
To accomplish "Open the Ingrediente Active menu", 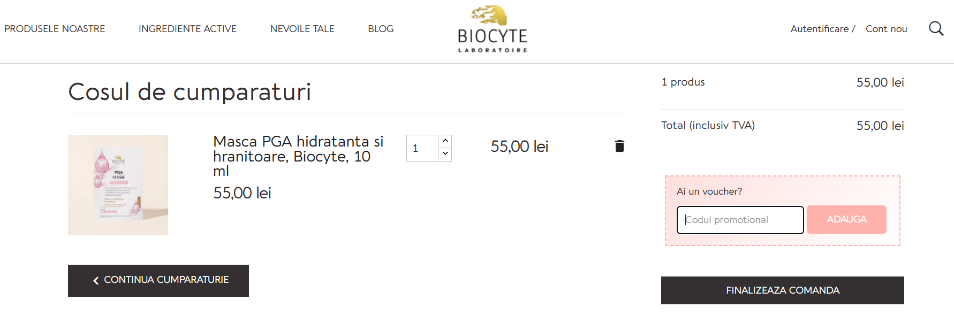I will 187,28.
